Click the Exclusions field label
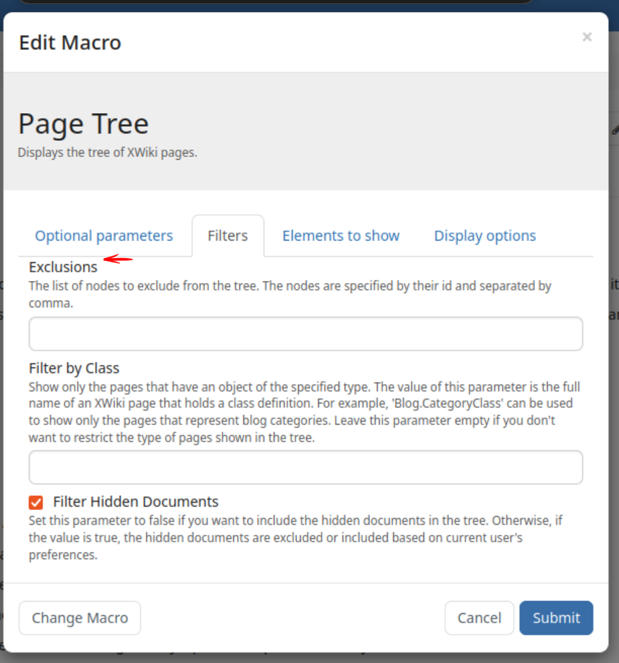 63,267
